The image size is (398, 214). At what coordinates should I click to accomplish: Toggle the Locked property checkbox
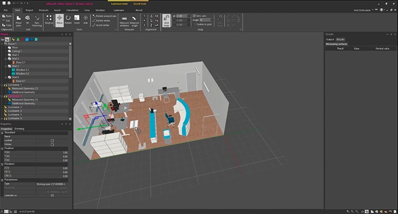(x=52, y=140)
